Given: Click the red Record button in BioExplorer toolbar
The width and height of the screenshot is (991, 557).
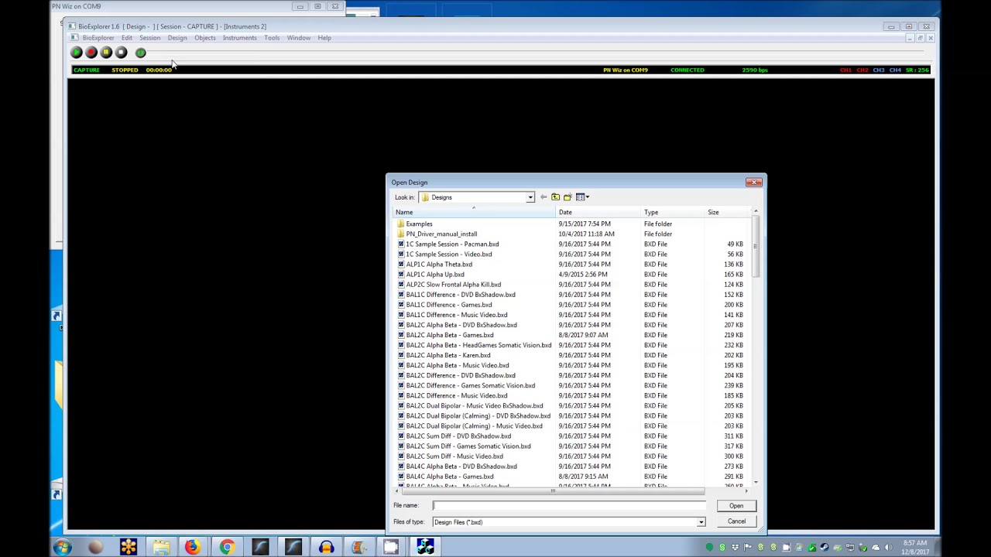Looking at the screenshot, I should 91,53.
